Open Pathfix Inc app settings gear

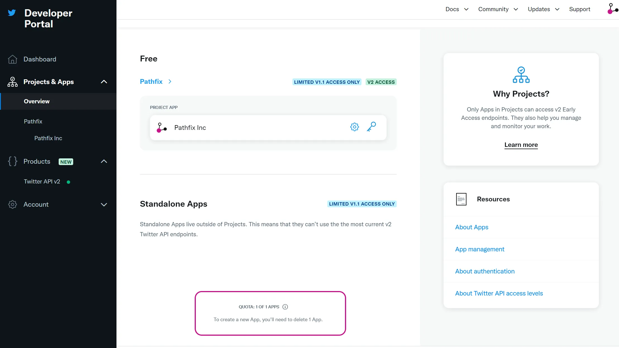354,127
